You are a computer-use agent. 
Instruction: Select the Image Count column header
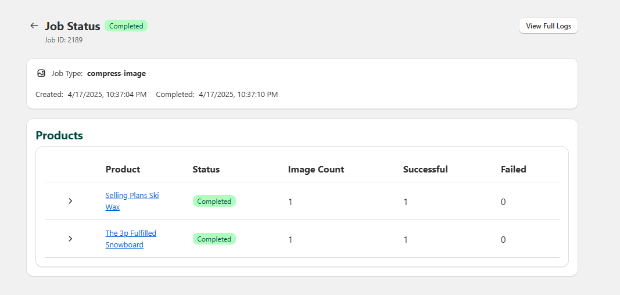pyautogui.click(x=316, y=170)
